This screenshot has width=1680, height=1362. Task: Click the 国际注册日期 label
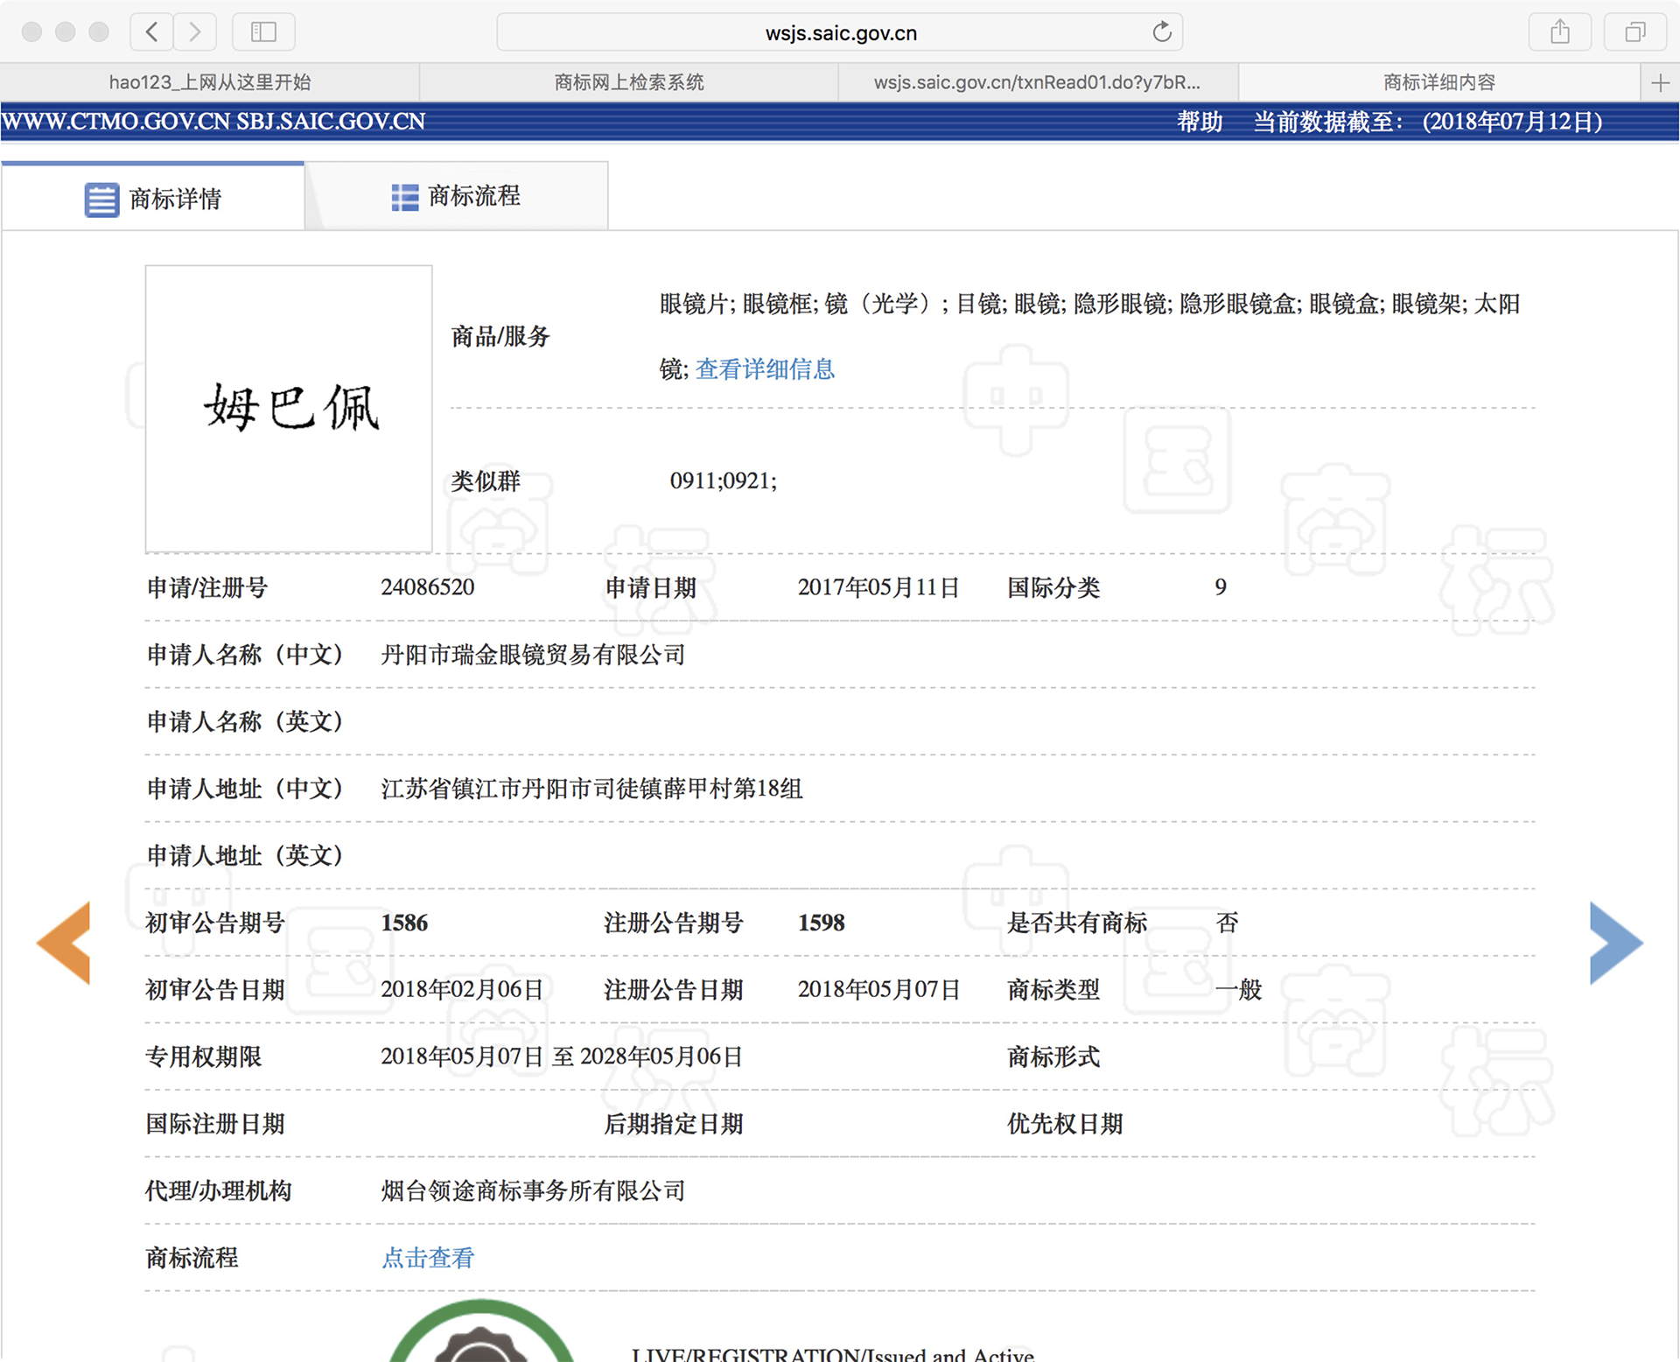pos(215,1124)
